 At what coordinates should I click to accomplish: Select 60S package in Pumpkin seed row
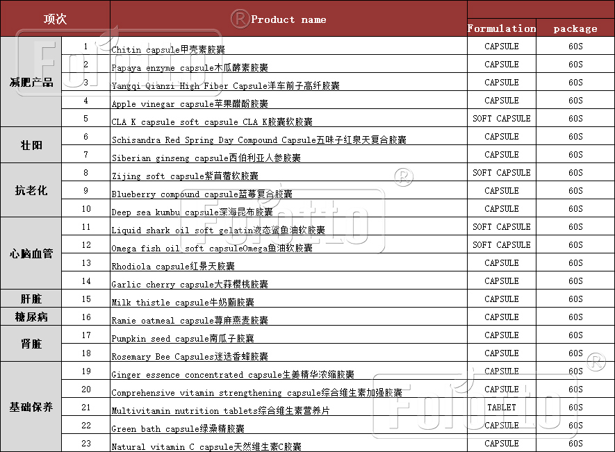tap(575, 335)
